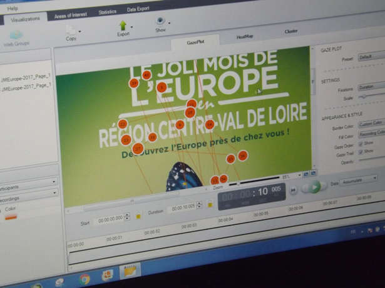Click the Duration stepper arrows
Image resolution: width=385 pixels, height=288 pixels.
(199, 205)
